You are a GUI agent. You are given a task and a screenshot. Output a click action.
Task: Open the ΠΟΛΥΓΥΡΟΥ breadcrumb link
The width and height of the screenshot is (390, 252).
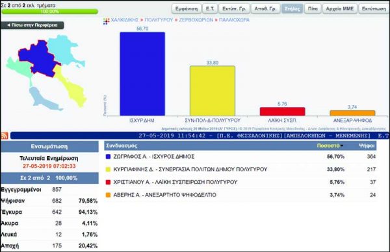coord(159,20)
